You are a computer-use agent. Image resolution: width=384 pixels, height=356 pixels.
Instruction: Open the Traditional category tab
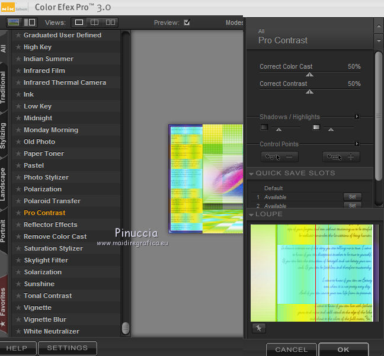click(3, 88)
